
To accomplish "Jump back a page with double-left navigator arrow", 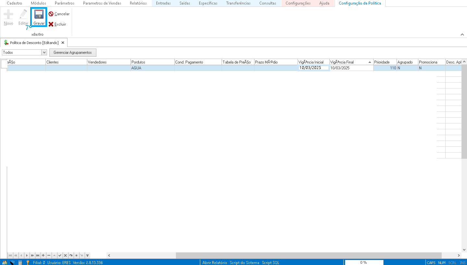I will [16, 255].
